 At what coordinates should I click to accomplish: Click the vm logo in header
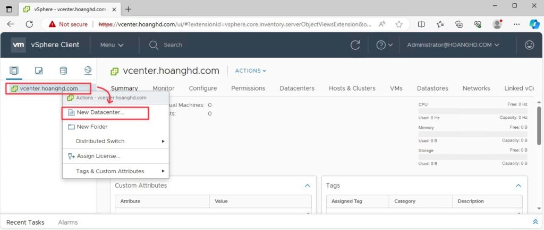tap(19, 45)
